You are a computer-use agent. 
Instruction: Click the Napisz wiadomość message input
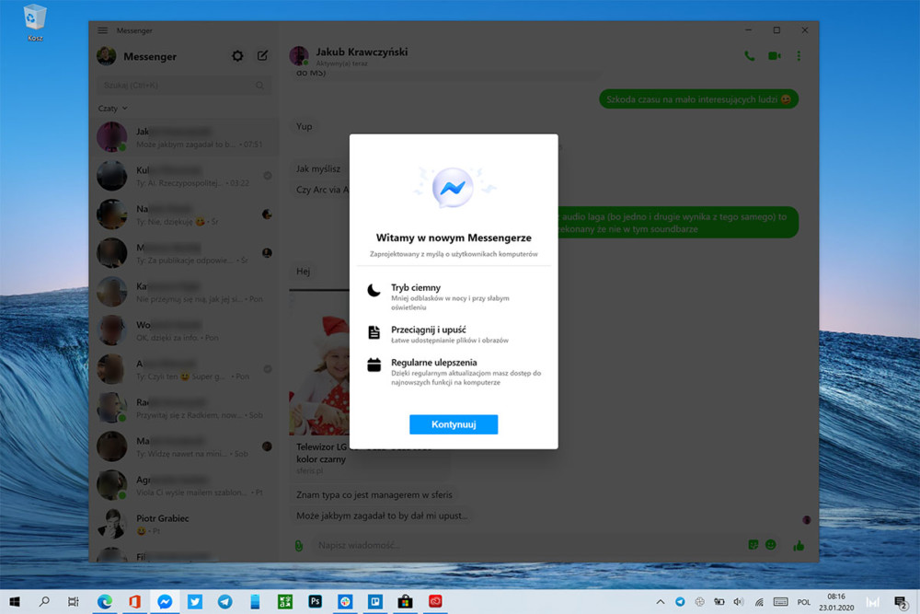(x=525, y=545)
